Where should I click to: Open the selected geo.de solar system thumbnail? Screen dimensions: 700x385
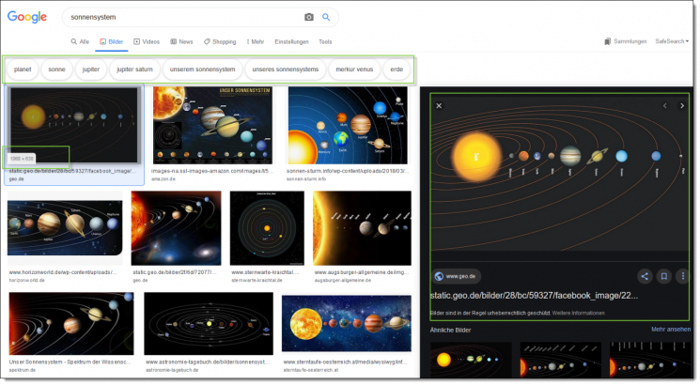pos(74,125)
